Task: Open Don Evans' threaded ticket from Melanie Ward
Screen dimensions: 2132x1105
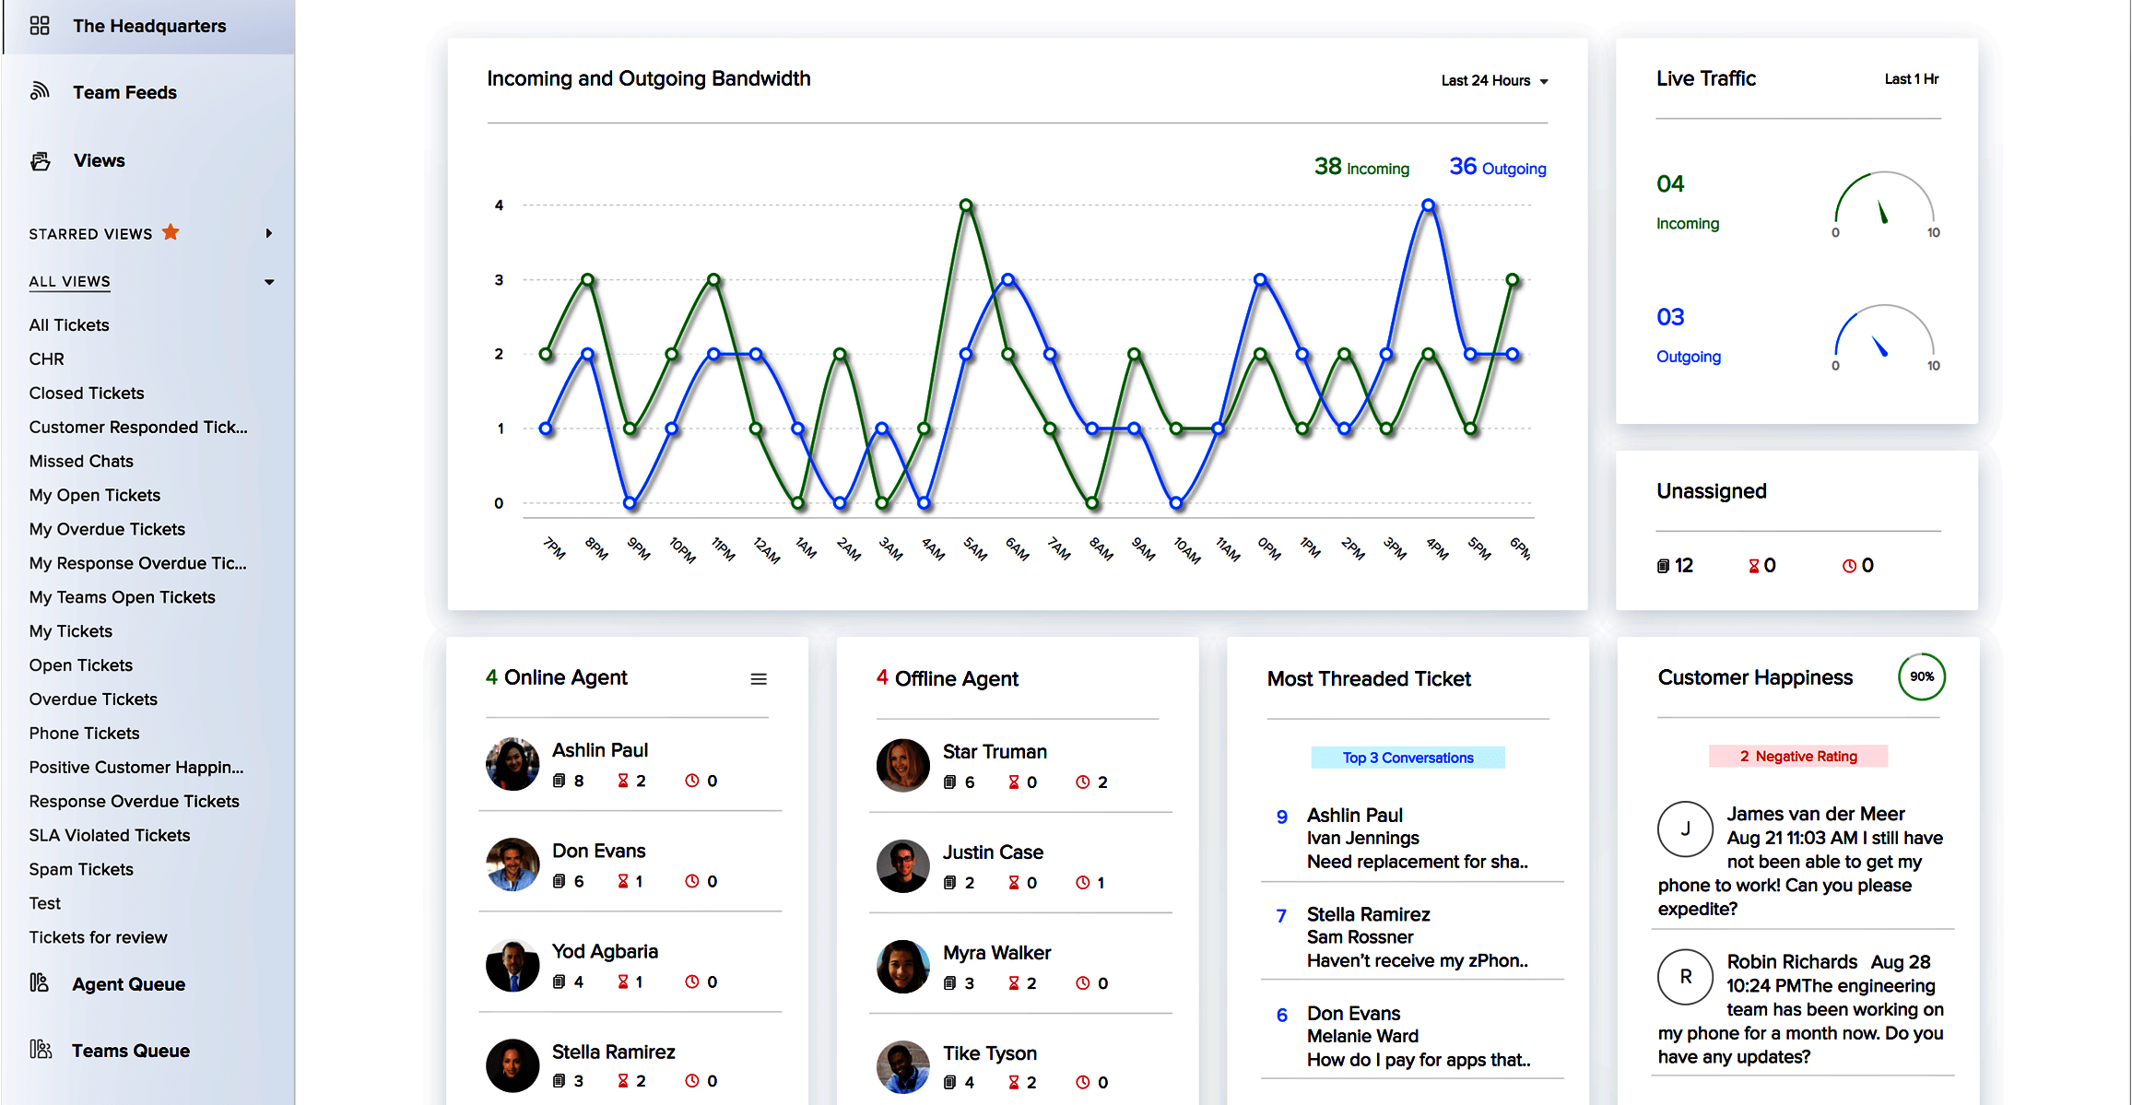Action: pyautogui.click(x=1412, y=1036)
